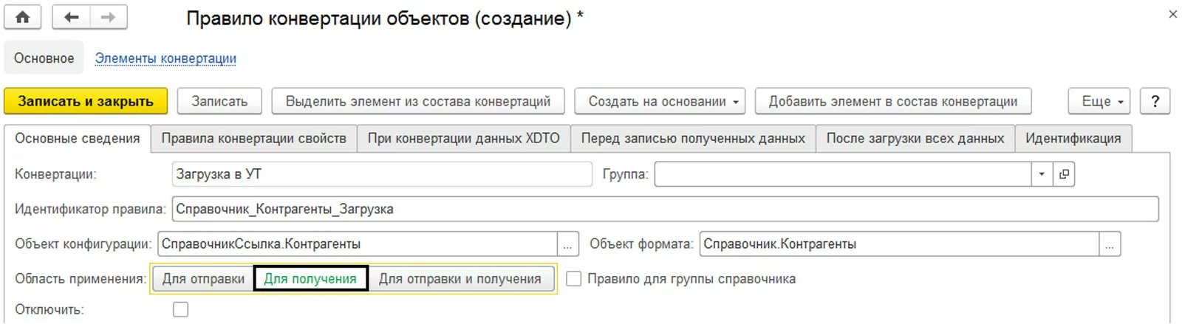Go forward with the right arrow

tap(108, 17)
